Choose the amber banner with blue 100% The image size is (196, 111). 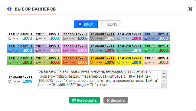pos(102,60)
